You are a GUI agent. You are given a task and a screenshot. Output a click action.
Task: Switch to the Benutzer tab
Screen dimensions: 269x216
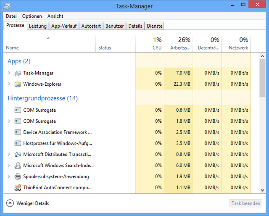(115, 26)
